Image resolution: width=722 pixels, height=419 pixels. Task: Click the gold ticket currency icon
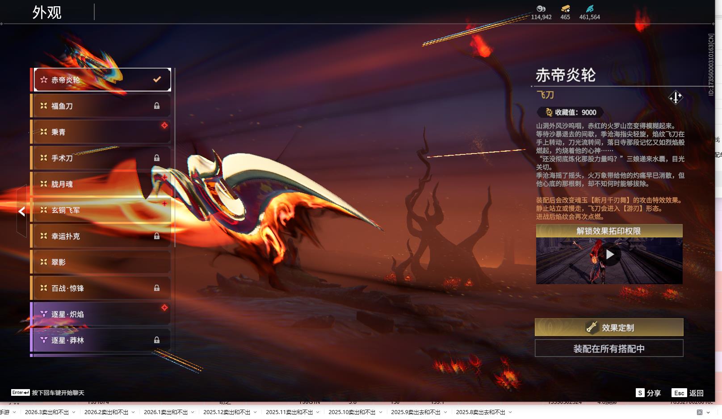pos(565,8)
